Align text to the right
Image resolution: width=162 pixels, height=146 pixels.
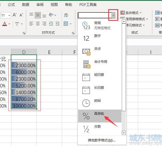pos(44,24)
